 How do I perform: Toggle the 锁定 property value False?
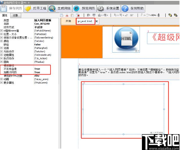click(x=37, y=45)
